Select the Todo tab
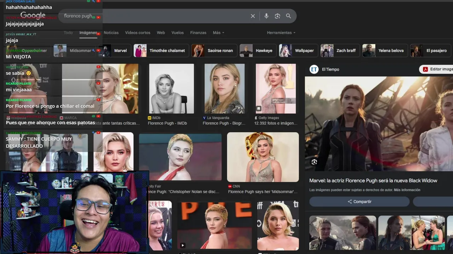Image resolution: width=453 pixels, height=254 pixels. pos(68,32)
